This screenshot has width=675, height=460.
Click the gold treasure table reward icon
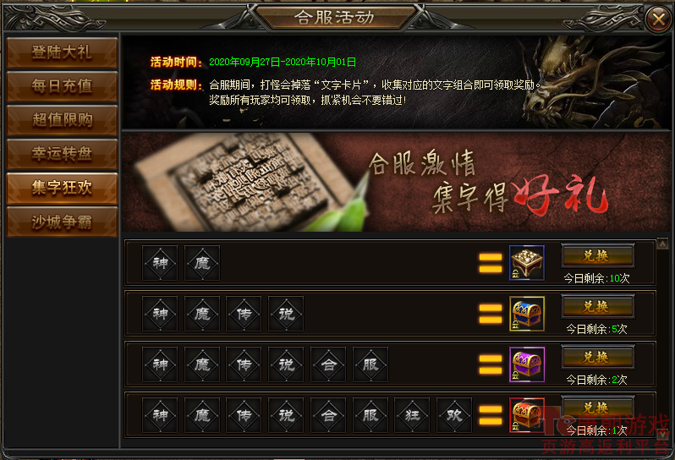tap(526, 263)
